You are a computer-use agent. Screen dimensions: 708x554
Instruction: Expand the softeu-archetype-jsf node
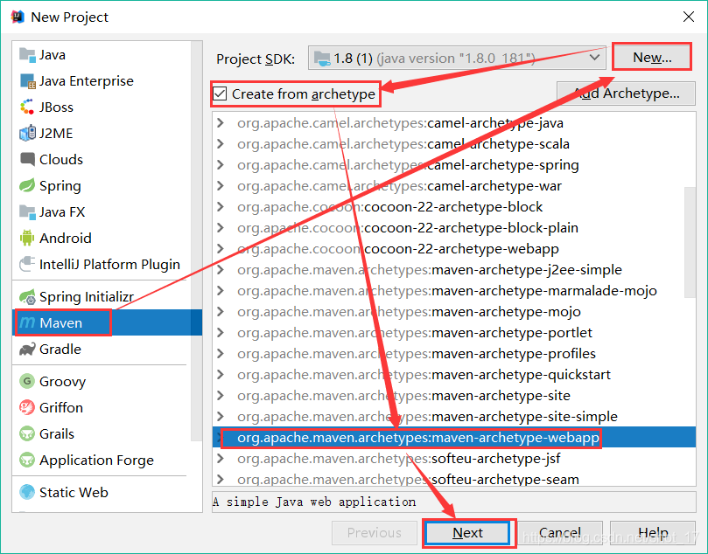(x=221, y=459)
